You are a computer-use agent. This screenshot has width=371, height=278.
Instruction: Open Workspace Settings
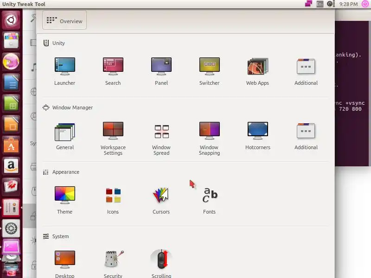(113, 139)
